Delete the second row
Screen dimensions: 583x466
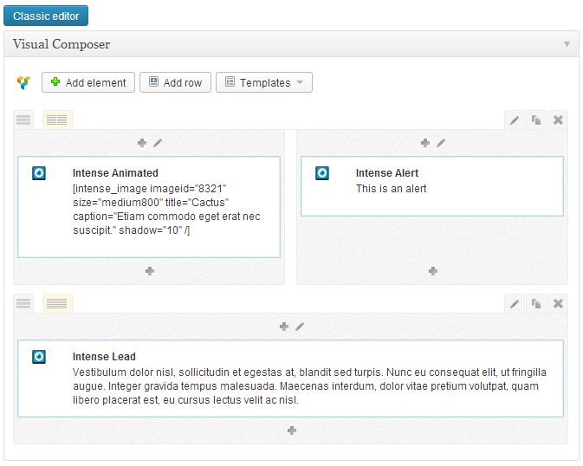pos(558,304)
